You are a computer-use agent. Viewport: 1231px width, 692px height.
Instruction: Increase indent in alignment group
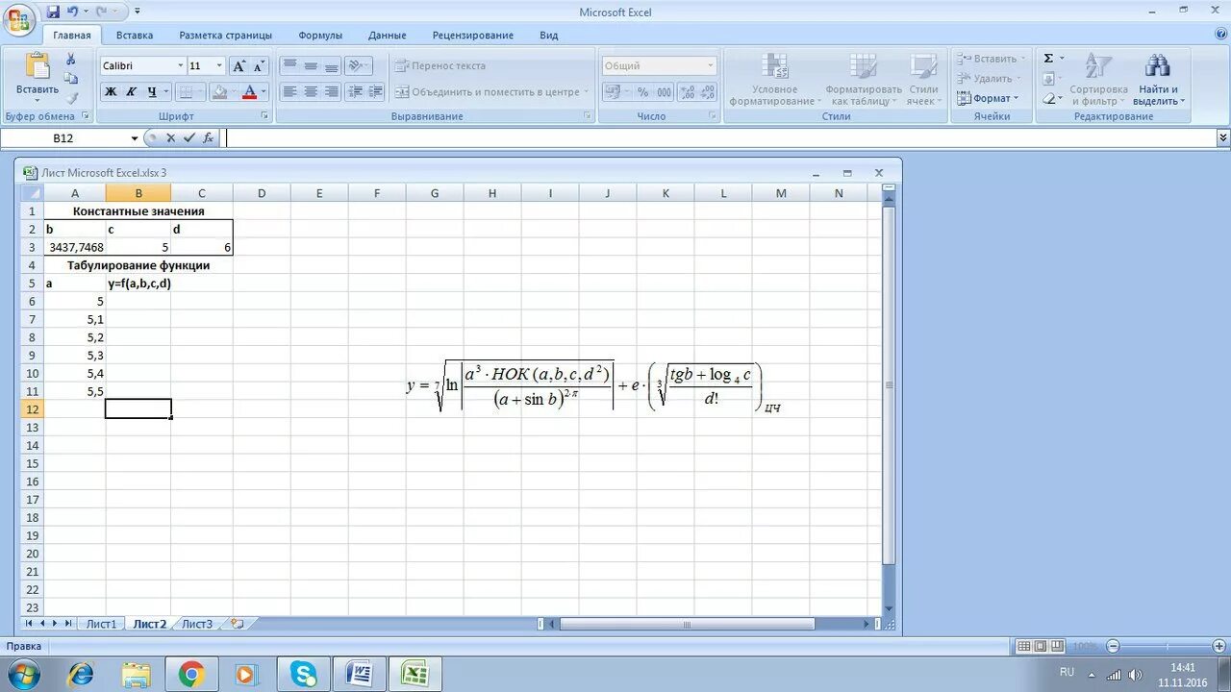[x=376, y=92]
